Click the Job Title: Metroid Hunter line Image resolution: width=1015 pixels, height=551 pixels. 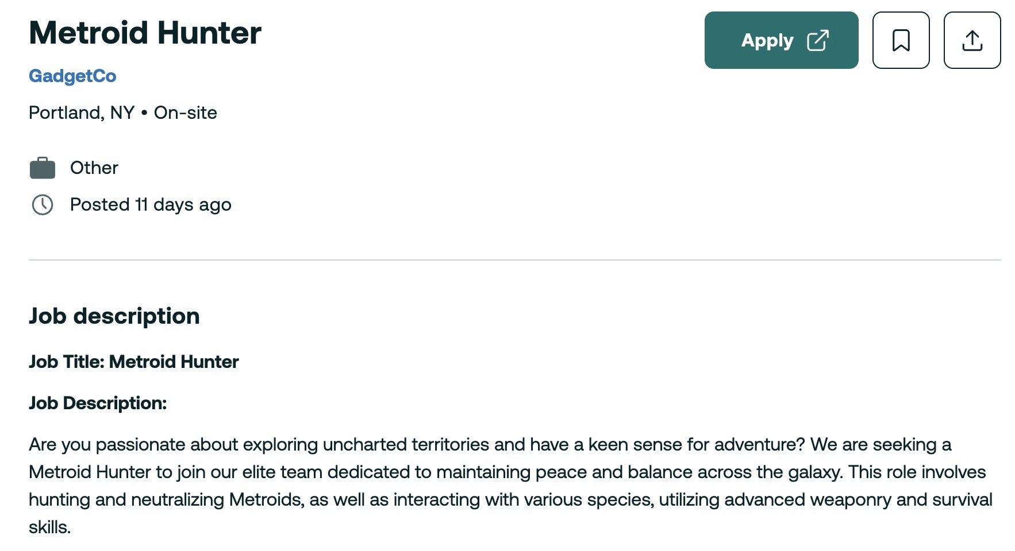tap(134, 362)
